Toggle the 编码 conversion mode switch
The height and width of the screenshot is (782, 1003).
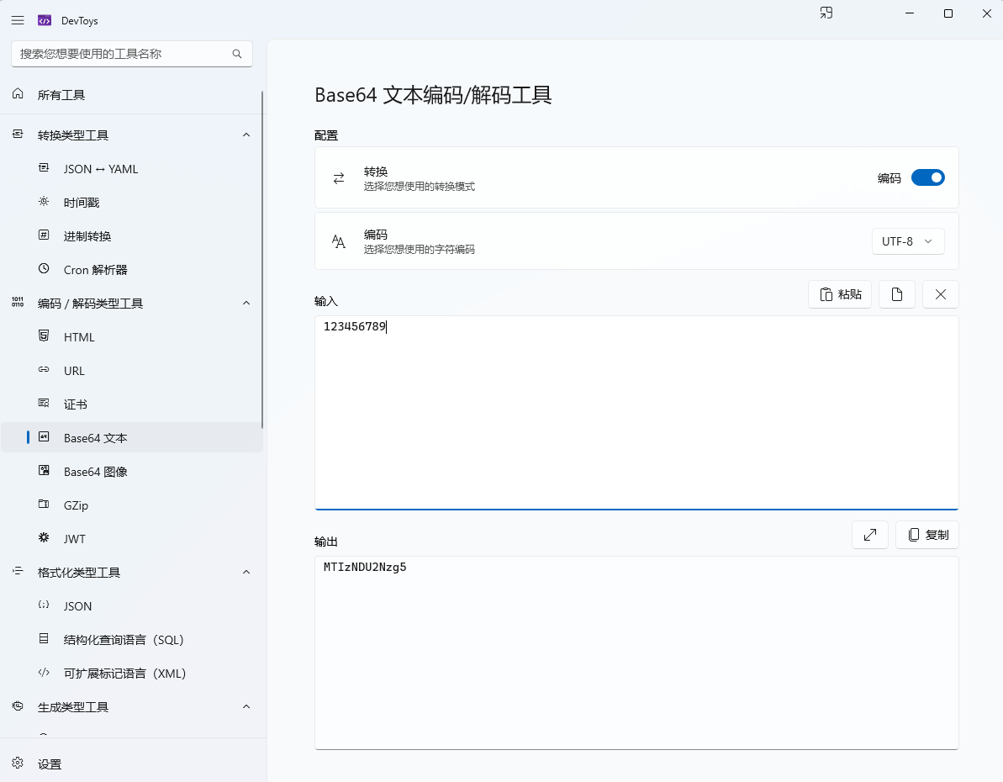pos(927,177)
